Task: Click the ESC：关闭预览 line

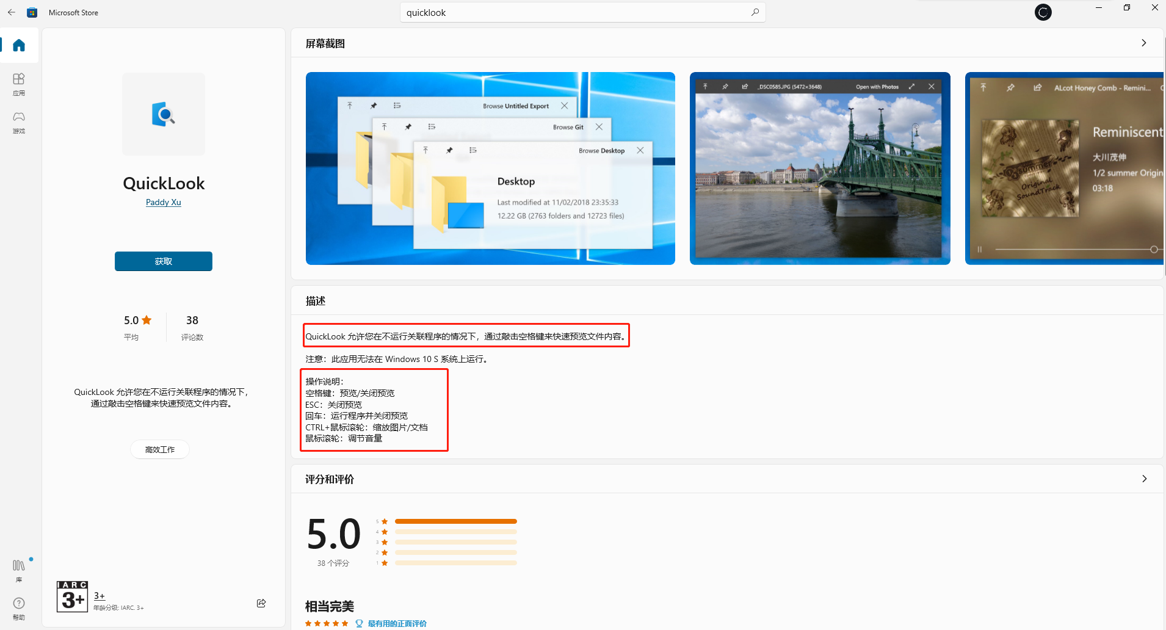Action: click(x=334, y=405)
